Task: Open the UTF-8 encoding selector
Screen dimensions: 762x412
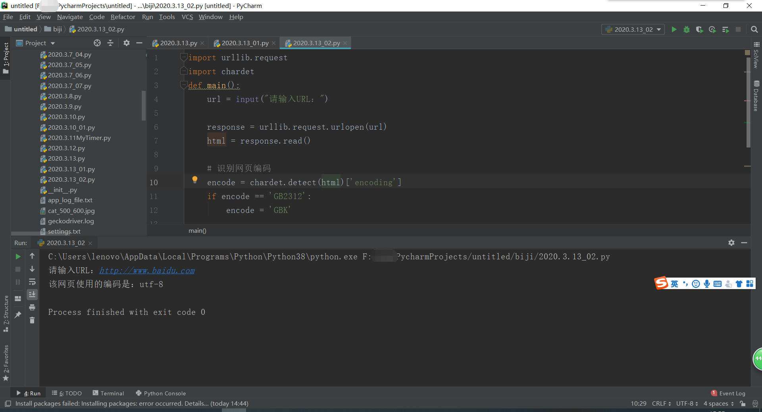Action: point(686,403)
